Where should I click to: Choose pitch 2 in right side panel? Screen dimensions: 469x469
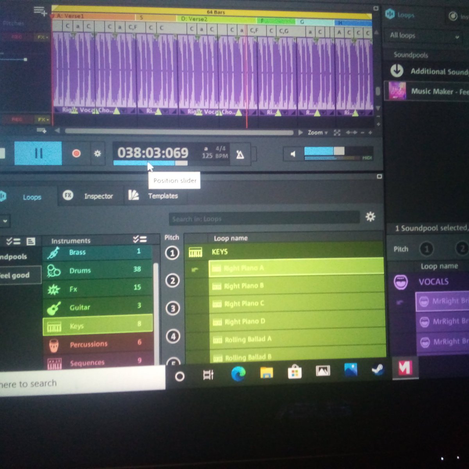pyautogui.click(x=462, y=249)
